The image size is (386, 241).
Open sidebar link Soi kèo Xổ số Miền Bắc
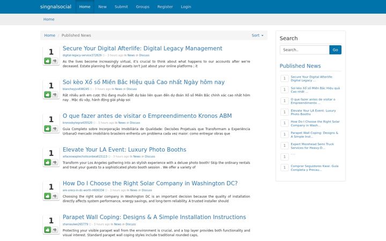click(315, 90)
